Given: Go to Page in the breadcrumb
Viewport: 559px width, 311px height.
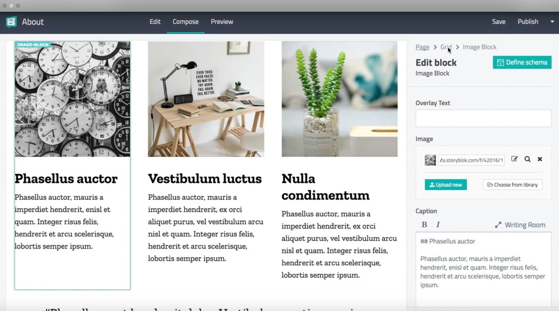Looking at the screenshot, I should click(422, 47).
